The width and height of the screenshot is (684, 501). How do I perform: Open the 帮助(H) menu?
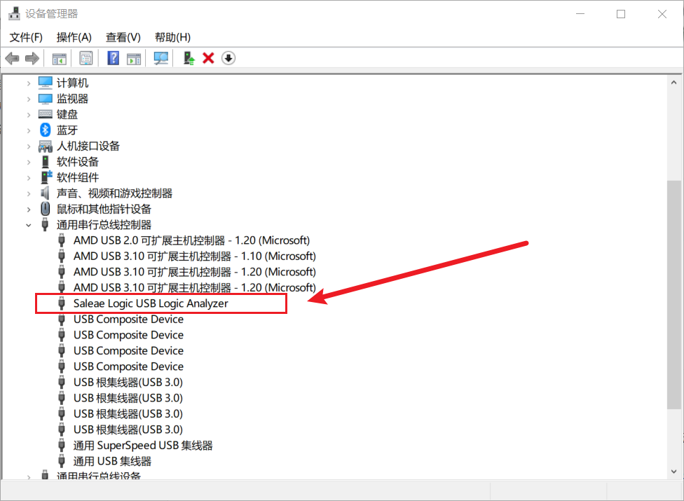(172, 38)
